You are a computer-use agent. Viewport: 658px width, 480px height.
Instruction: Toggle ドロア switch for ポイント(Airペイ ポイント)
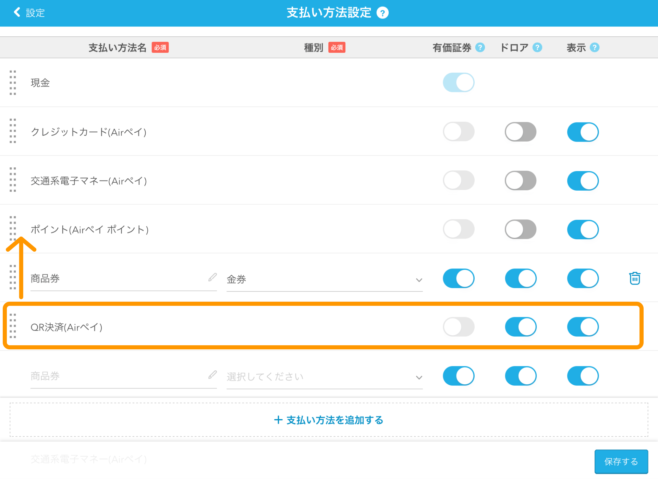[521, 229]
